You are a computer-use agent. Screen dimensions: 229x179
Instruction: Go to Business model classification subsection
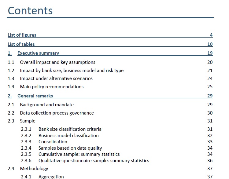point(68,135)
